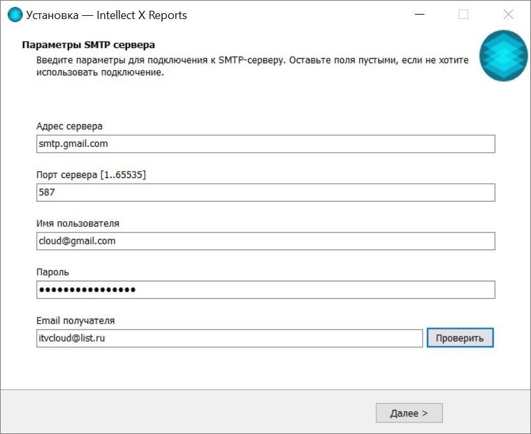Click into the Порт сервера field showing 587
The width and height of the screenshot is (531, 434).
(x=266, y=193)
